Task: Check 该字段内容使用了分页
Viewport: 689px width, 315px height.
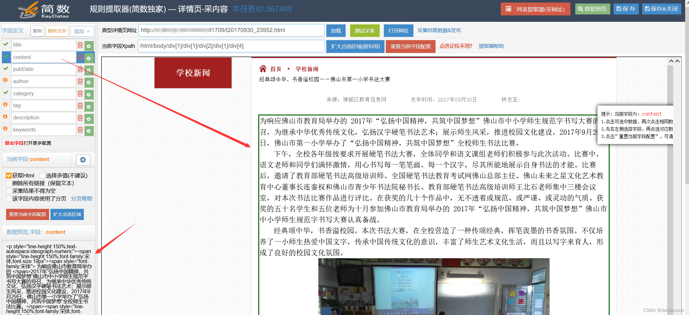Action: coord(9,198)
